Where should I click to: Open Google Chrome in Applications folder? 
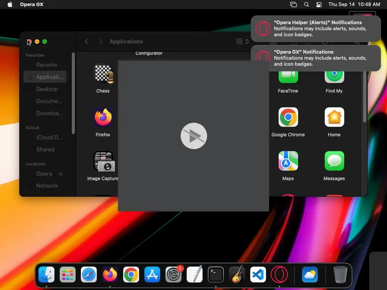(288, 117)
